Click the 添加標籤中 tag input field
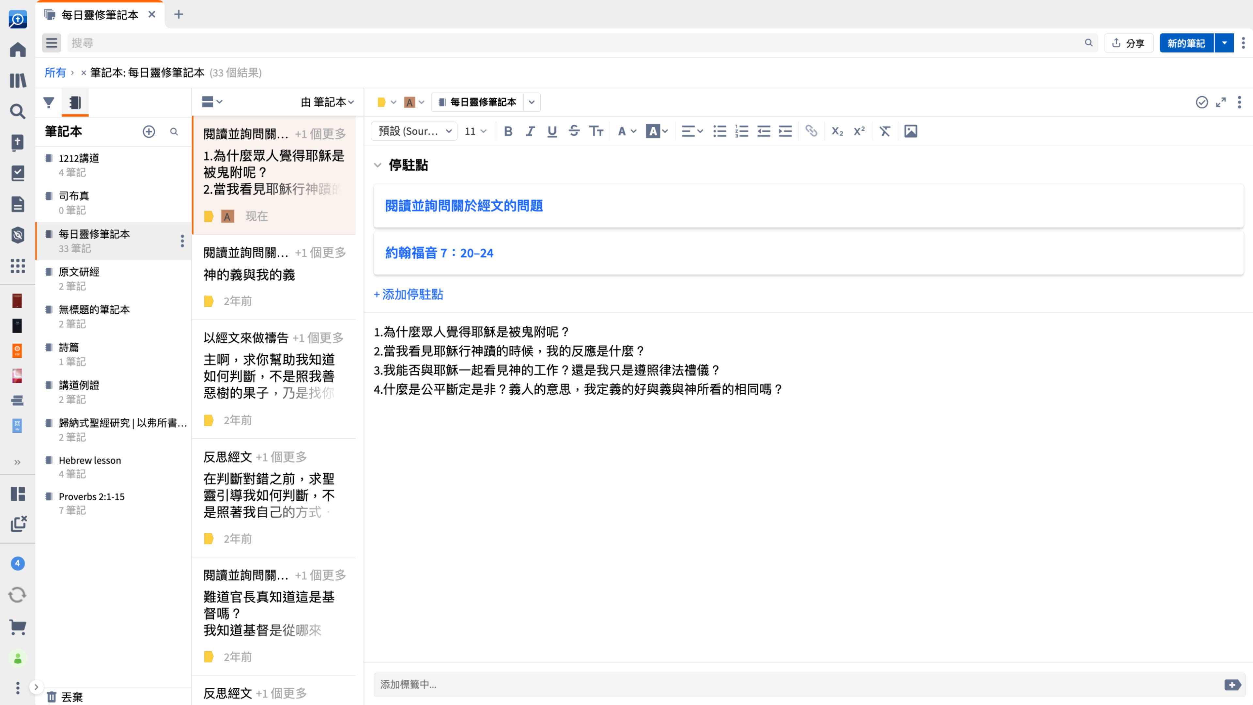Image resolution: width=1253 pixels, height=705 pixels. [x=798, y=684]
